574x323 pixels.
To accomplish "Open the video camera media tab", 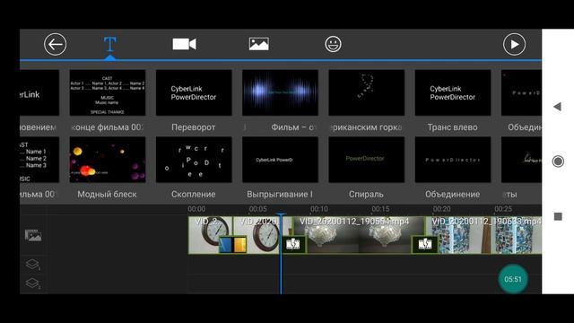I will coord(185,44).
